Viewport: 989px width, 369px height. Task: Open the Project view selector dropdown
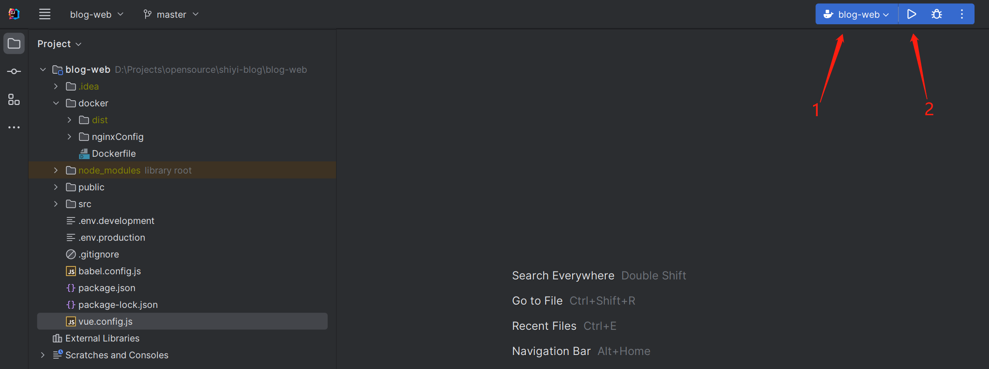pos(59,44)
